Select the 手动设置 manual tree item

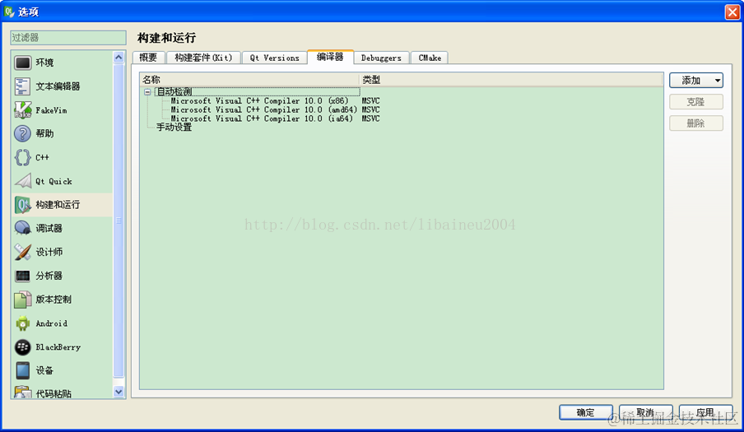pyautogui.click(x=174, y=127)
